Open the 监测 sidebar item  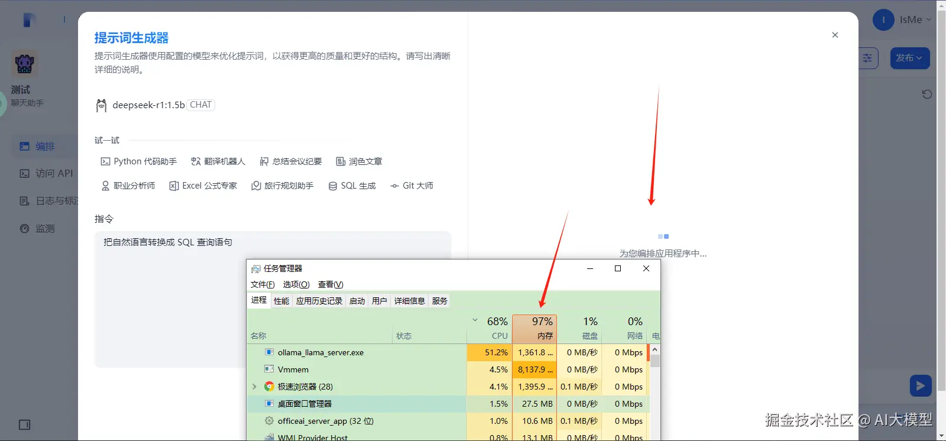38,228
